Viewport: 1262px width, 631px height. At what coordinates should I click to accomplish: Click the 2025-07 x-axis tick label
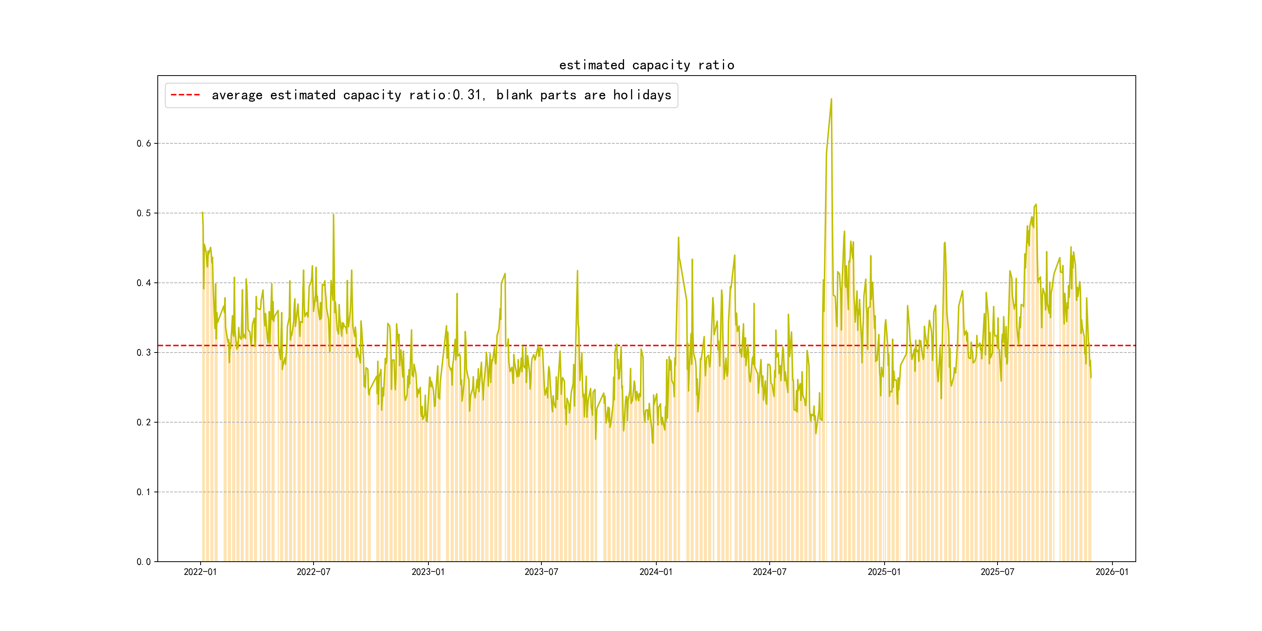tap(998, 572)
